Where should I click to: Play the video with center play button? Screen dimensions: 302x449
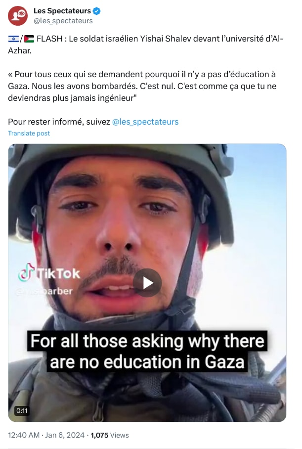click(x=147, y=283)
